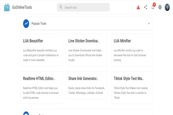
Task: Open the Line Sticker Downloader card
Action: (x=87, y=50)
